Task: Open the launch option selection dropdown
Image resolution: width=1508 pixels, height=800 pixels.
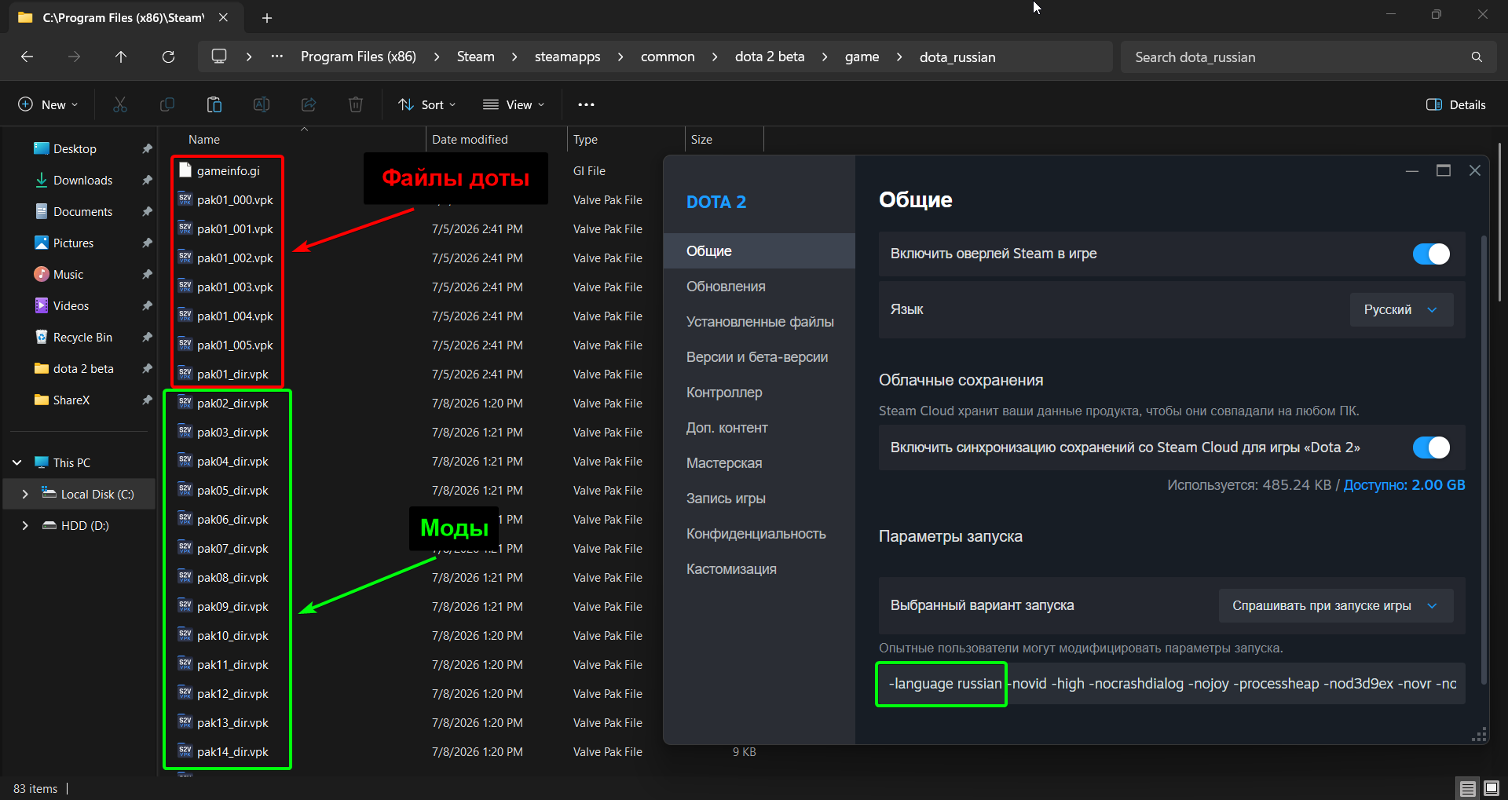Action: [x=1336, y=605]
